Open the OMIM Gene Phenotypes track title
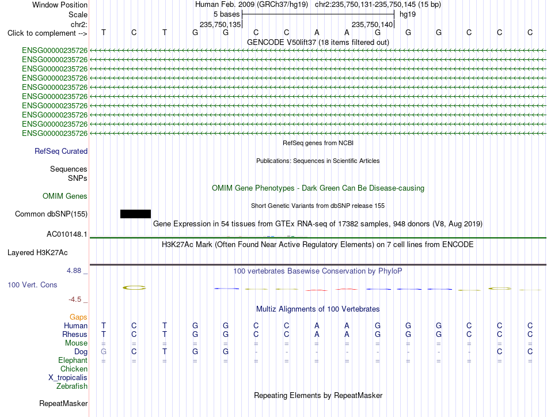 pyautogui.click(x=318, y=188)
